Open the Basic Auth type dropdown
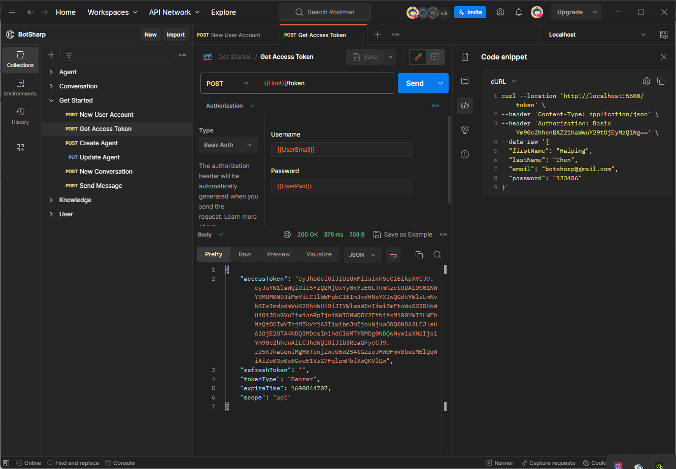Viewport: 676px width, 469px height. (228, 145)
